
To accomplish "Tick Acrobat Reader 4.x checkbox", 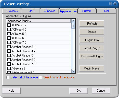I will coord(9,51).
